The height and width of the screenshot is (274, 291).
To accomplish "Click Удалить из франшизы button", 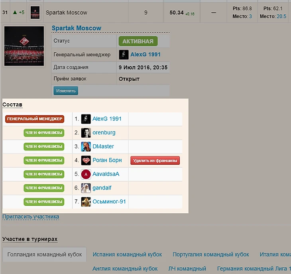I will [155, 160].
